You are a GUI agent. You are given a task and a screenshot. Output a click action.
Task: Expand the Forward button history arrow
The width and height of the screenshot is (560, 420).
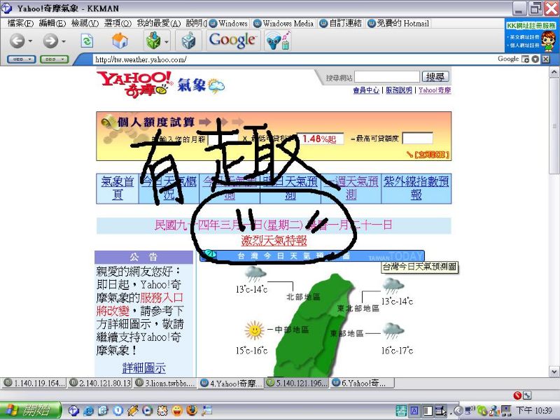click(64, 41)
